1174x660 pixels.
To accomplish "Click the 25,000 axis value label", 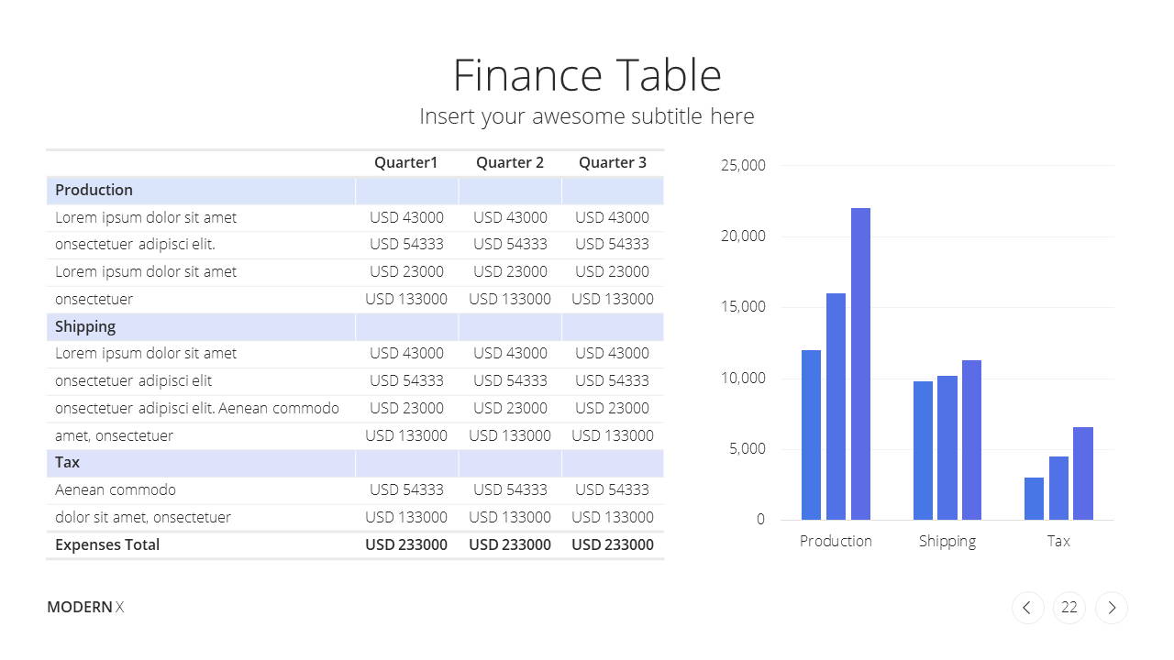I will coord(743,166).
